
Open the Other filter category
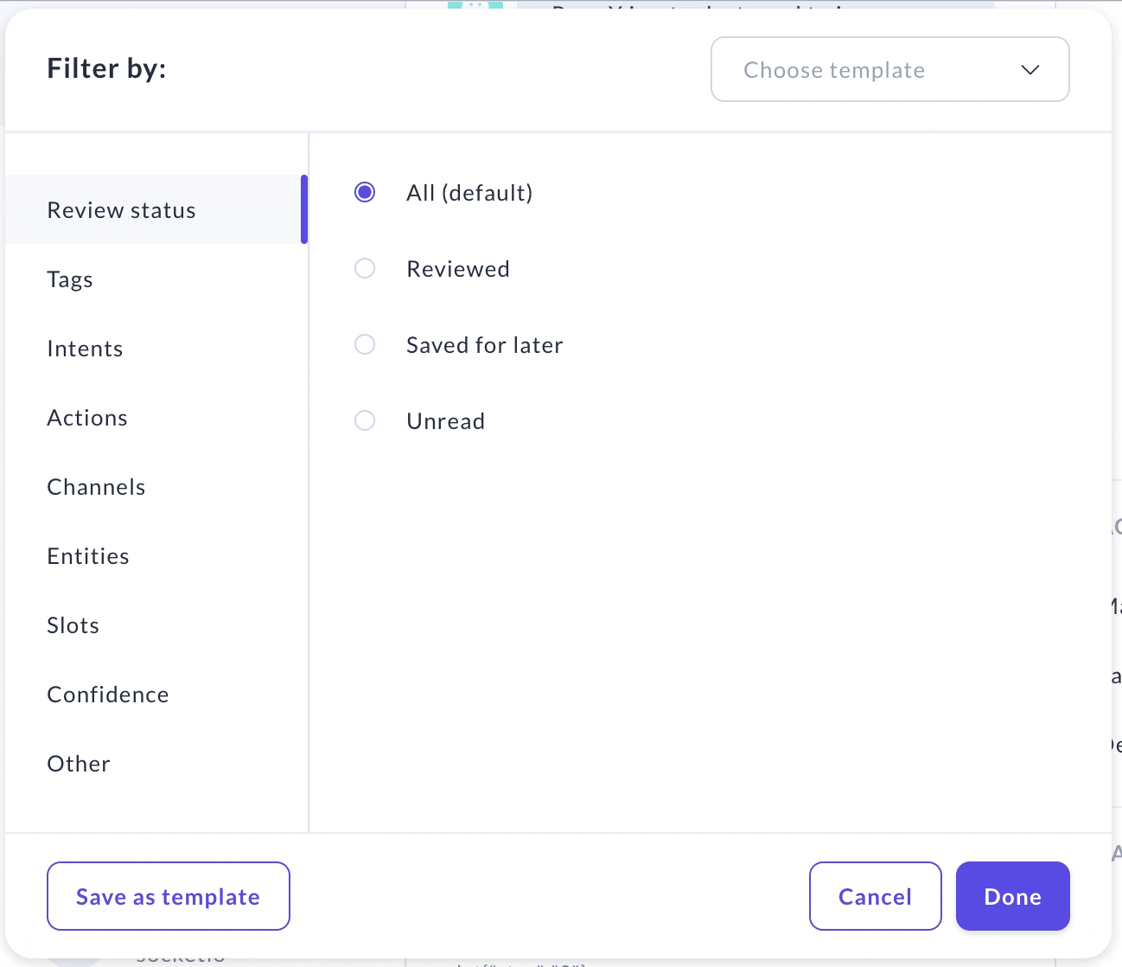coord(78,763)
